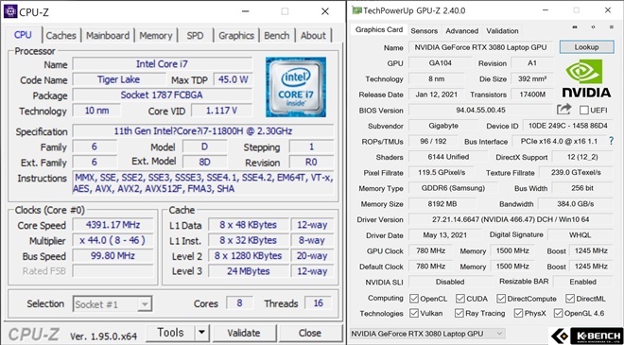Click the GPU-Z refresh circle icon

[594, 27]
